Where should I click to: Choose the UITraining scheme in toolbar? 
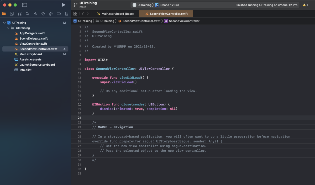[x=142, y=5]
